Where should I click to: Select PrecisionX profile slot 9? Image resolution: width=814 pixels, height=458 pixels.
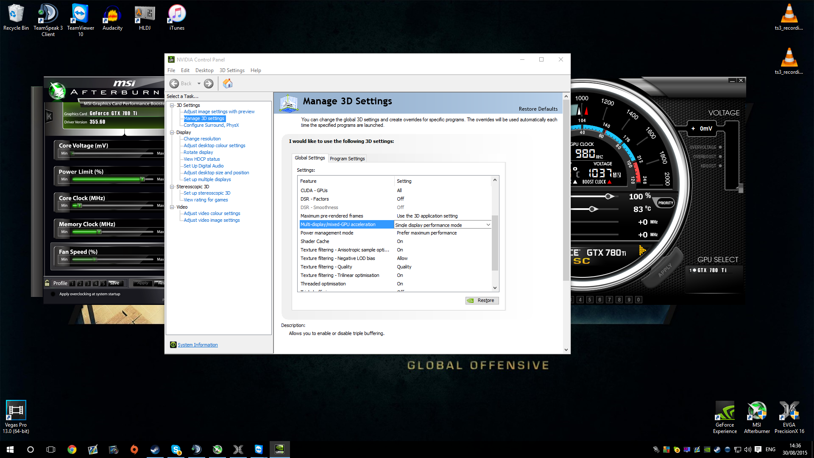tap(629, 300)
